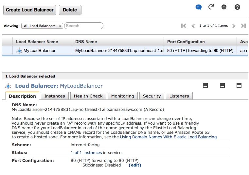Open the Monitoring tab

pos(123,96)
